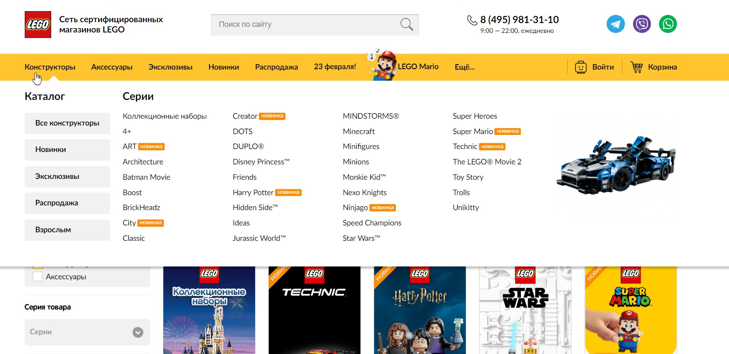Open the Harry Potter series link
The width and height of the screenshot is (729, 354).
pyautogui.click(x=253, y=193)
